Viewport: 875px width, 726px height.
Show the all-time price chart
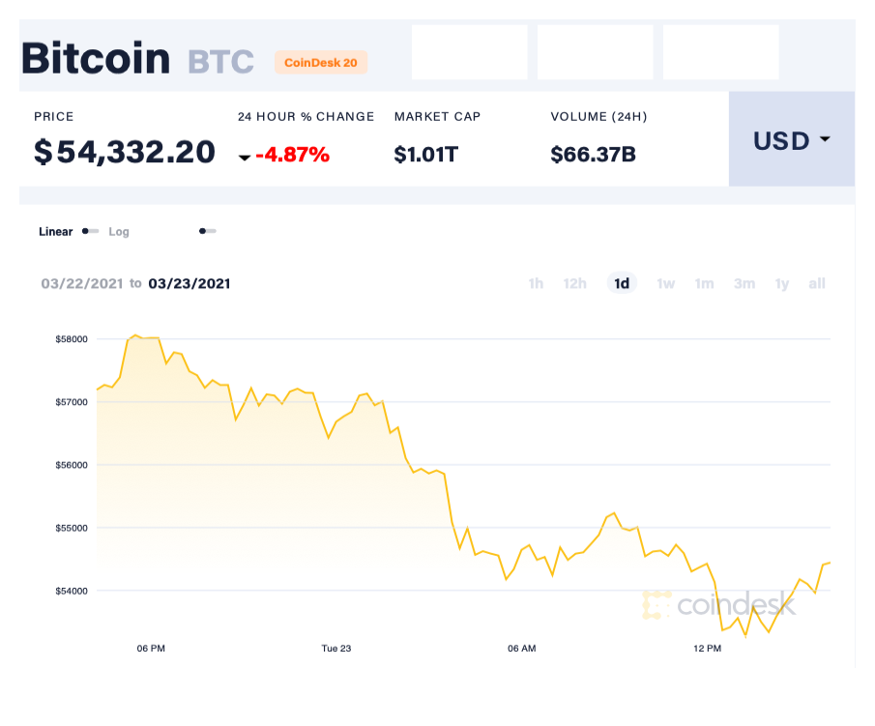click(x=817, y=283)
